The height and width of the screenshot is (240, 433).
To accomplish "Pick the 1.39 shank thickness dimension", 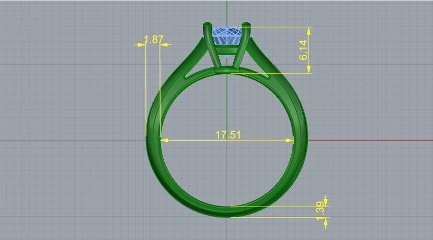I will coord(320,211).
